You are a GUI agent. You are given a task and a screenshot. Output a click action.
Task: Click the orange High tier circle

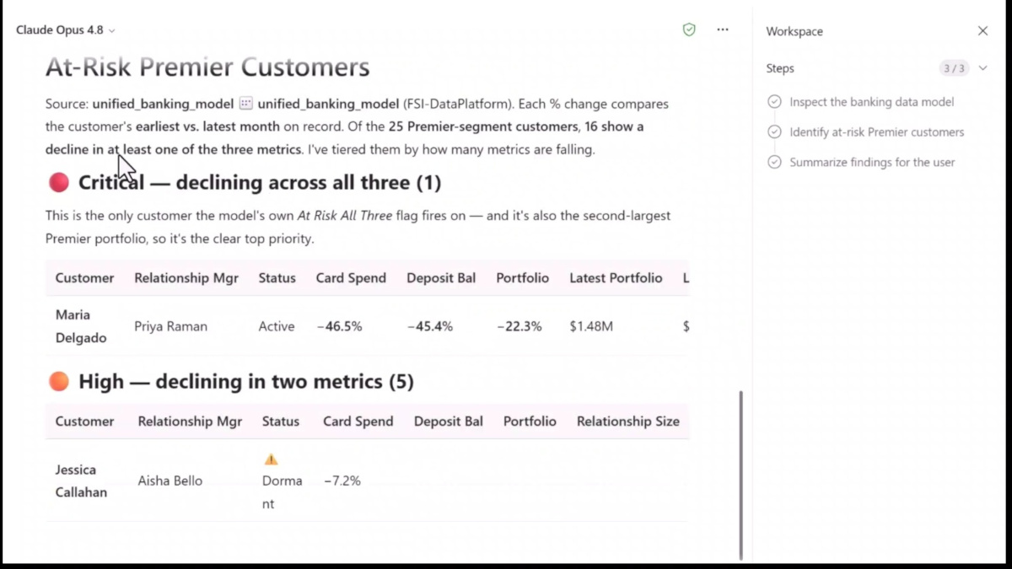point(58,382)
